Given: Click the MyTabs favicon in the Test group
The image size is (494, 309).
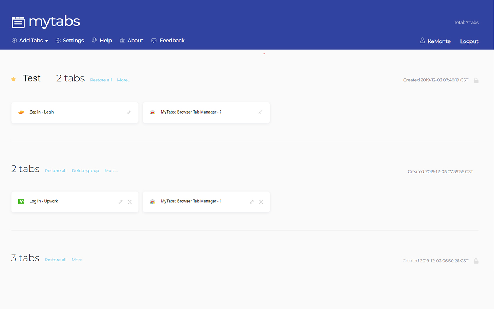Looking at the screenshot, I should (x=152, y=112).
